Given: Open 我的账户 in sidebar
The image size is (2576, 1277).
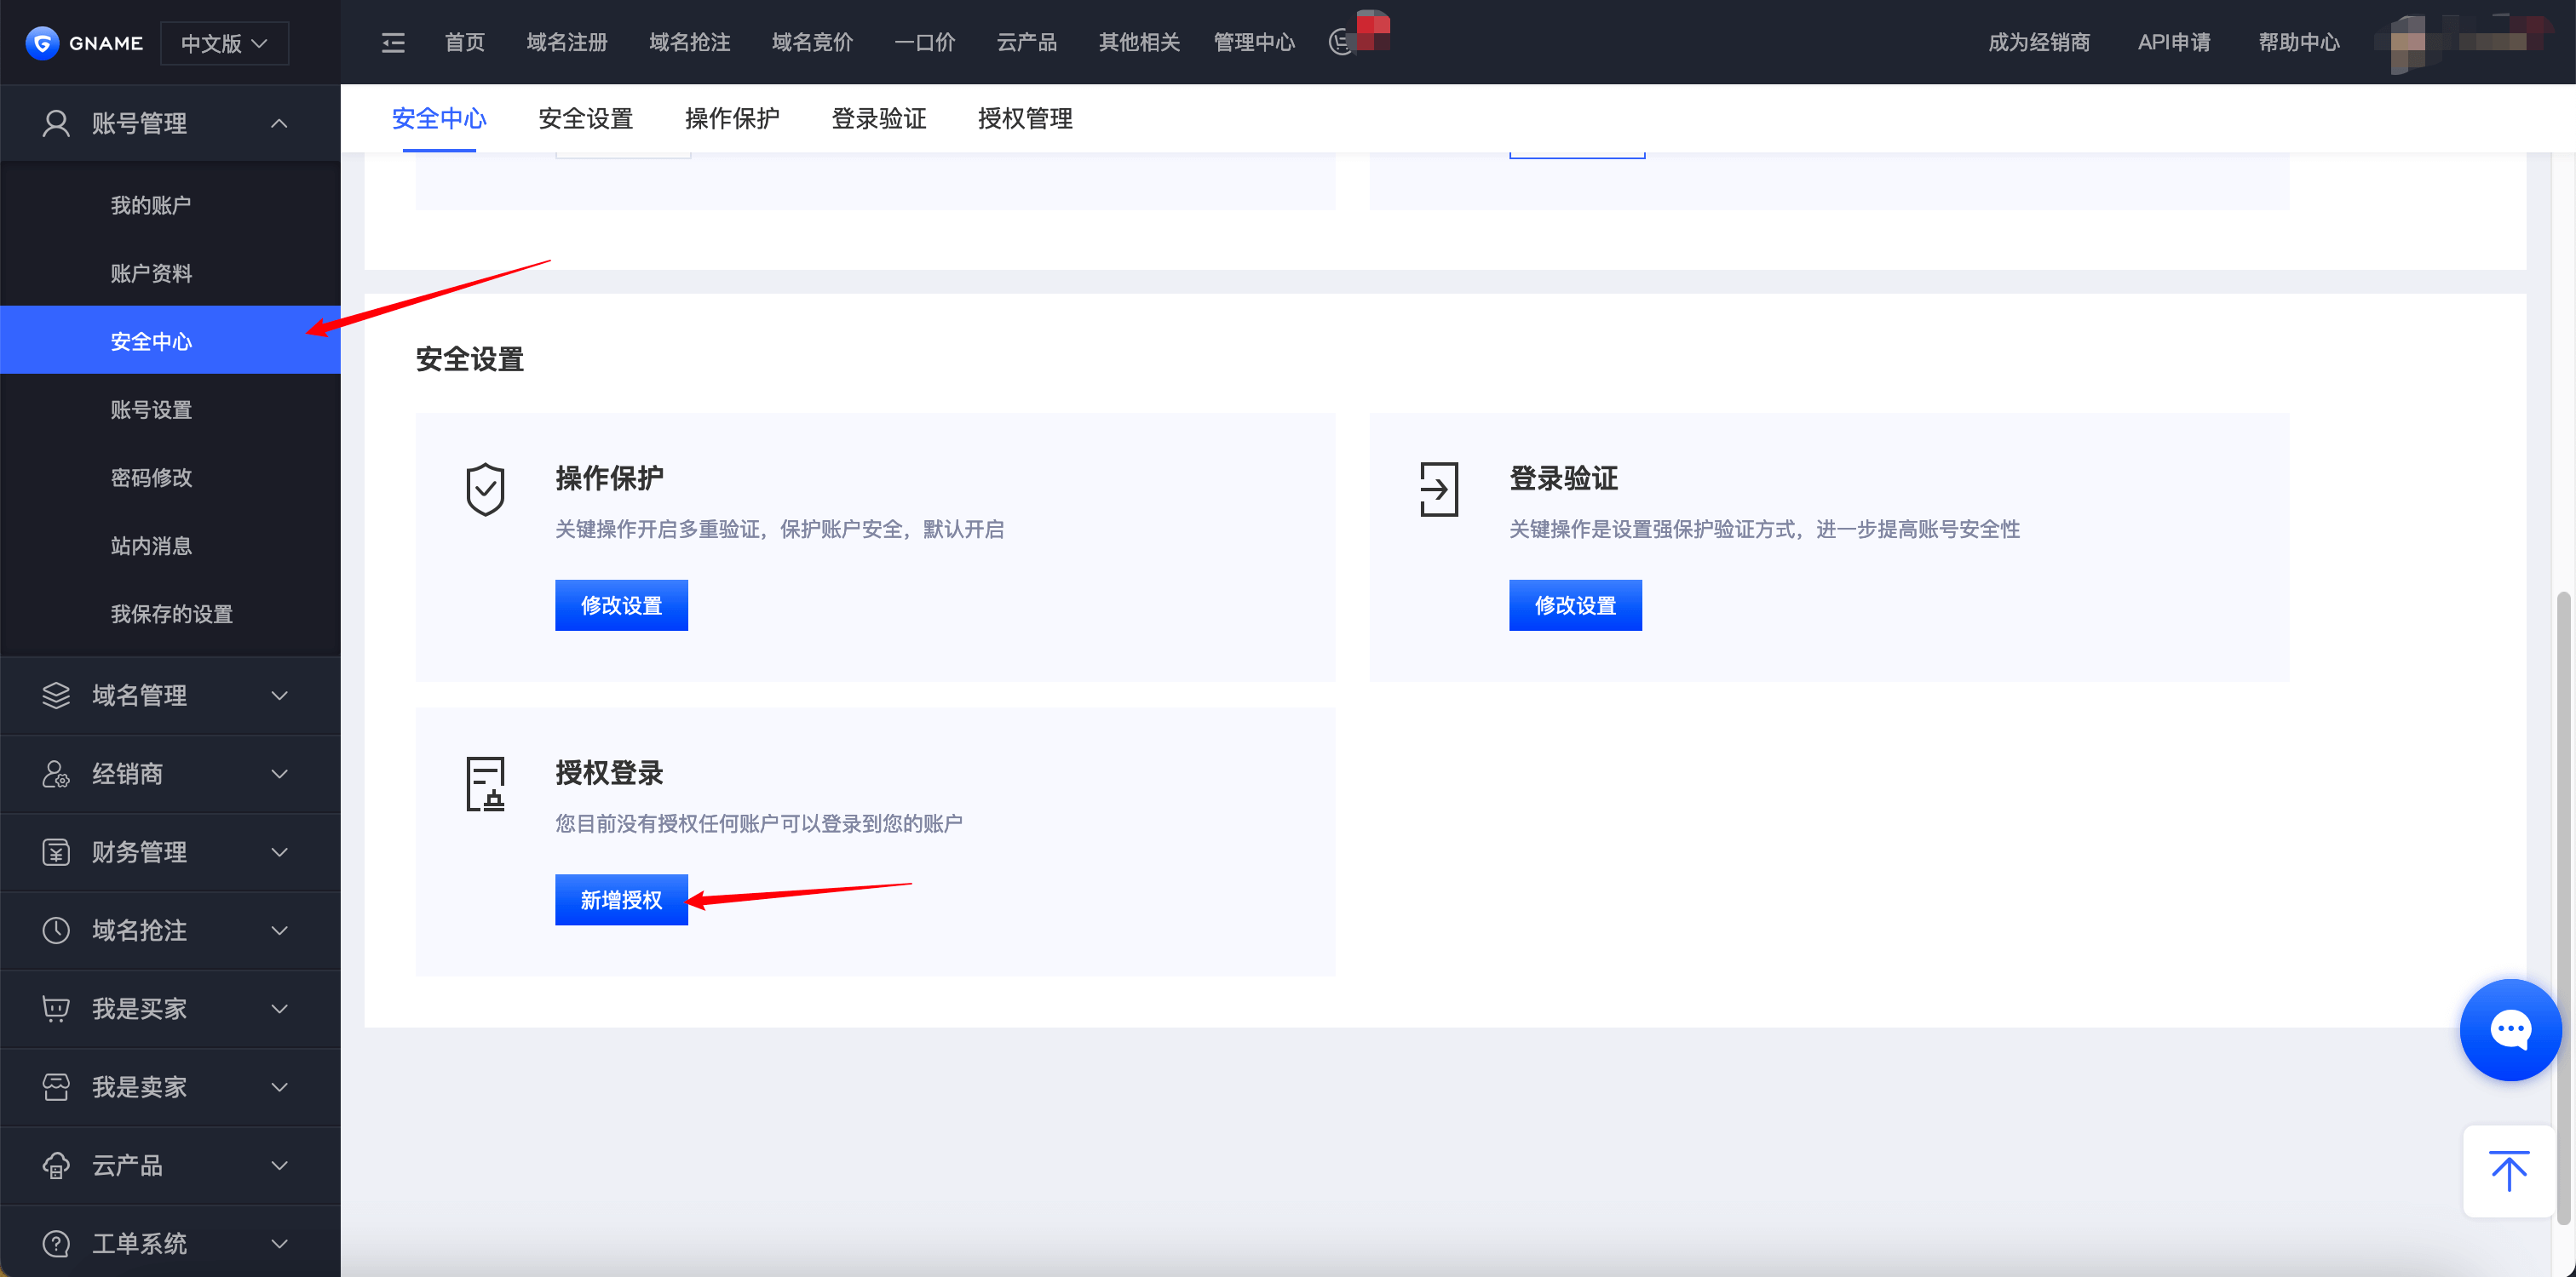Looking at the screenshot, I should (151, 205).
